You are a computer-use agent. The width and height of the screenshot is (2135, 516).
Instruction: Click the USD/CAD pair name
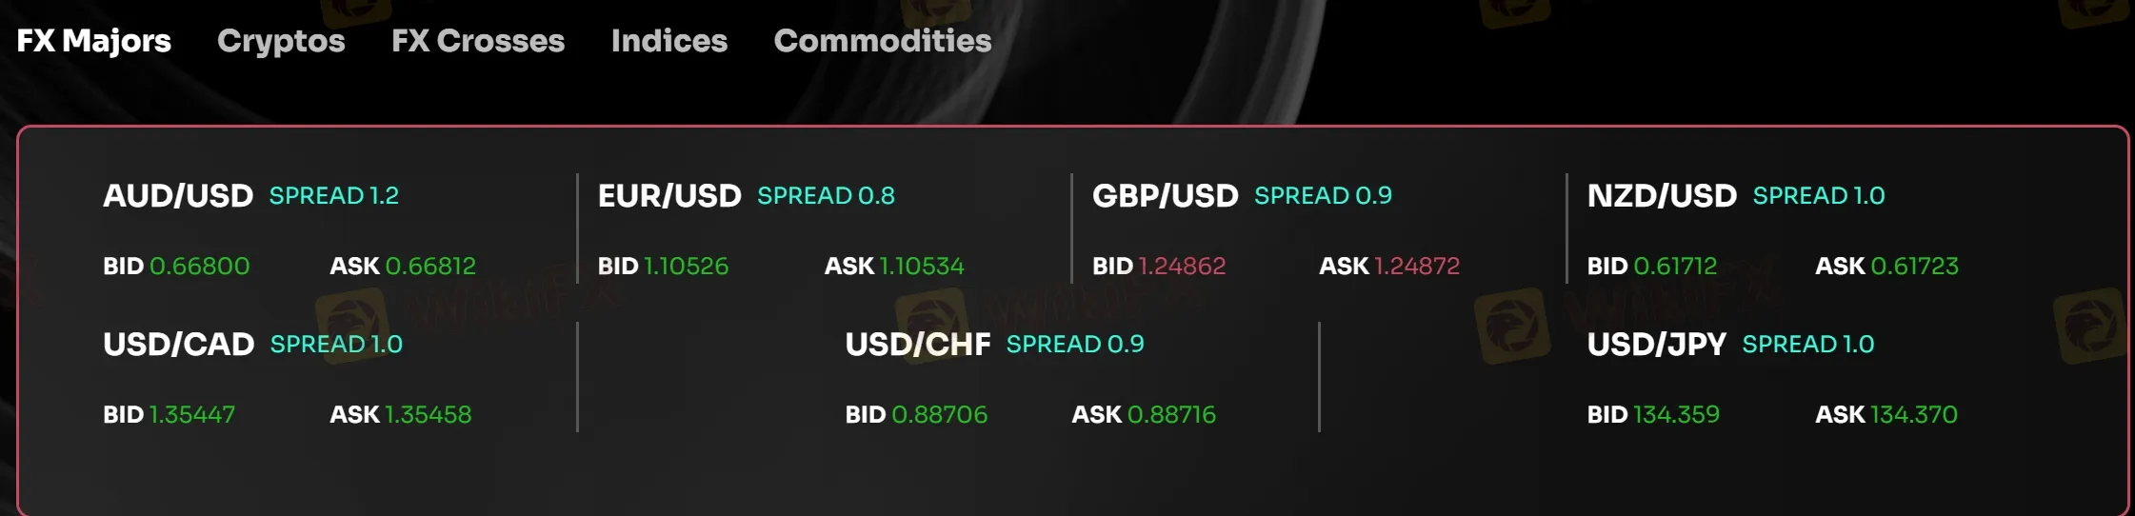pos(178,345)
